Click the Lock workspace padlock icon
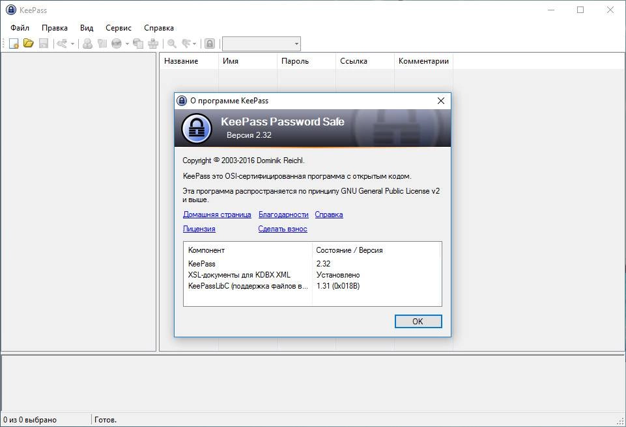Viewport: 626px width, 427px height. click(210, 44)
